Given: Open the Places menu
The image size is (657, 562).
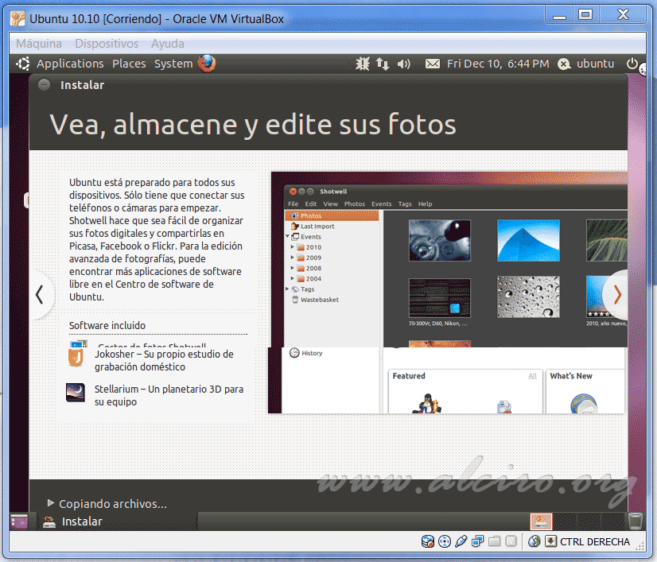Looking at the screenshot, I should (129, 64).
